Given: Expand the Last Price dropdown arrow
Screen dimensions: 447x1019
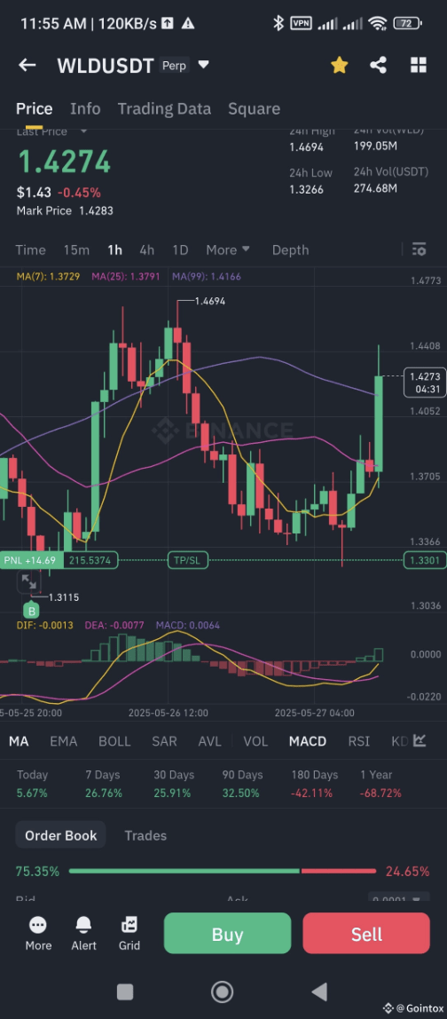Looking at the screenshot, I should [x=83, y=132].
